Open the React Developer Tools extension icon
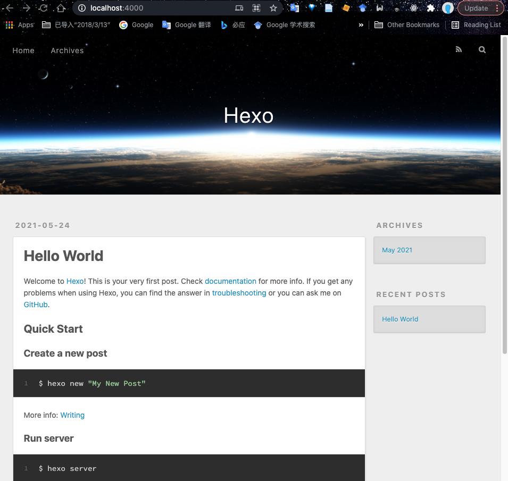The height and width of the screenshot is (481, 508). pos(414,8)
